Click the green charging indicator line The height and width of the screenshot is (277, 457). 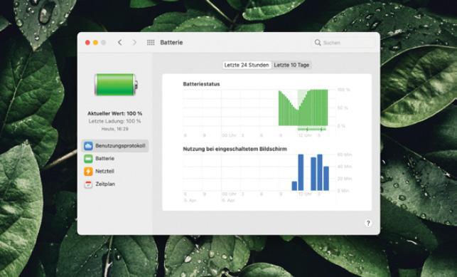tap(311, 129)
